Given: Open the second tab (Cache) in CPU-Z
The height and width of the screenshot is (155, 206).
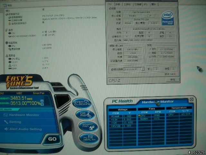Looking at the screenshot, I should 118,4.
